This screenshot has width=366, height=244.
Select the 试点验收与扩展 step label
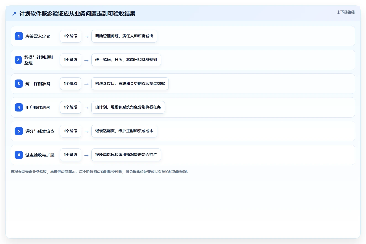point(40,155)
